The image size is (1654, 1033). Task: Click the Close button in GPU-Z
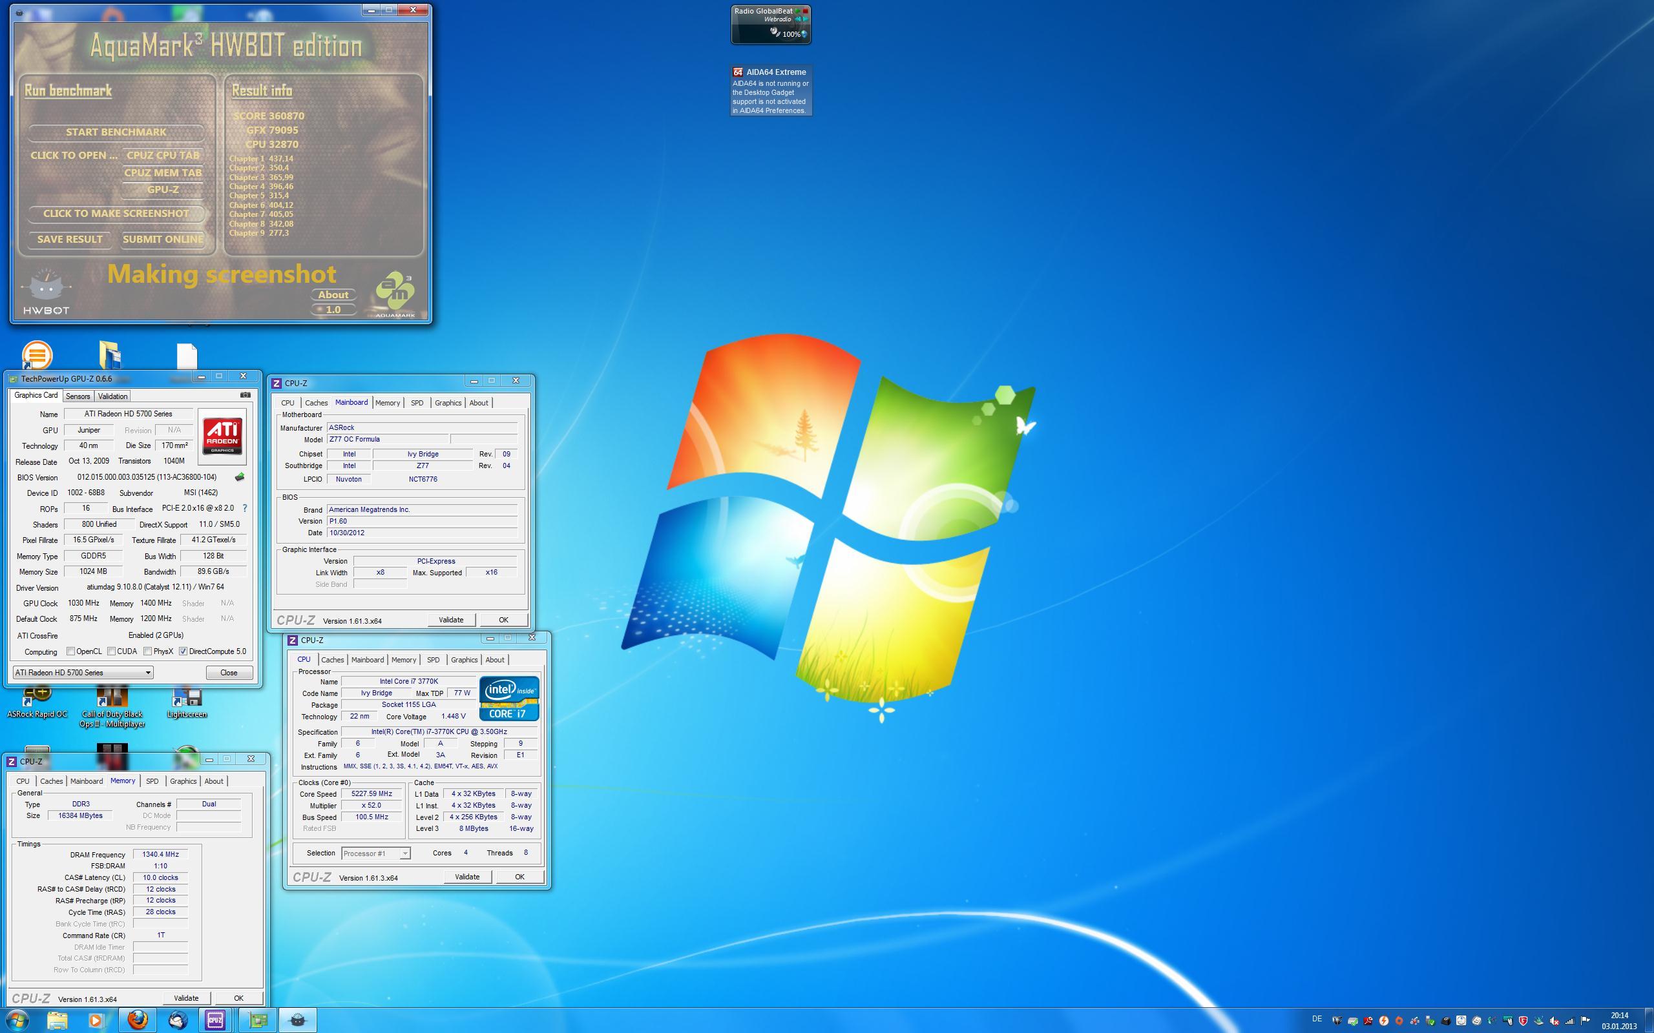pos(229,672)
